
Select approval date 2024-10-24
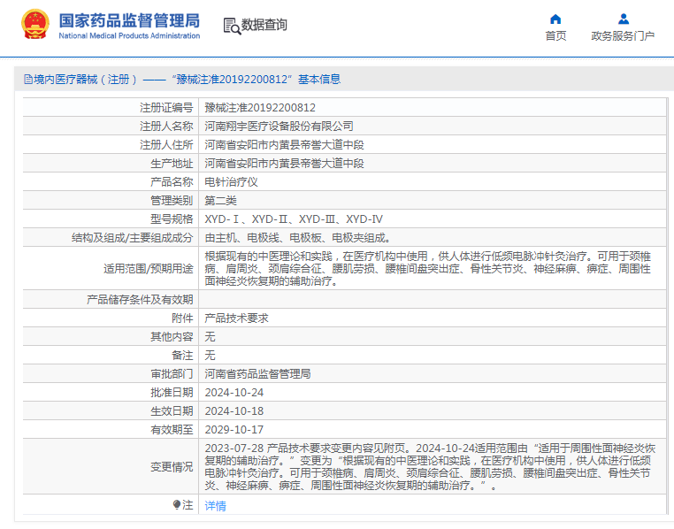tap(234, 393)
